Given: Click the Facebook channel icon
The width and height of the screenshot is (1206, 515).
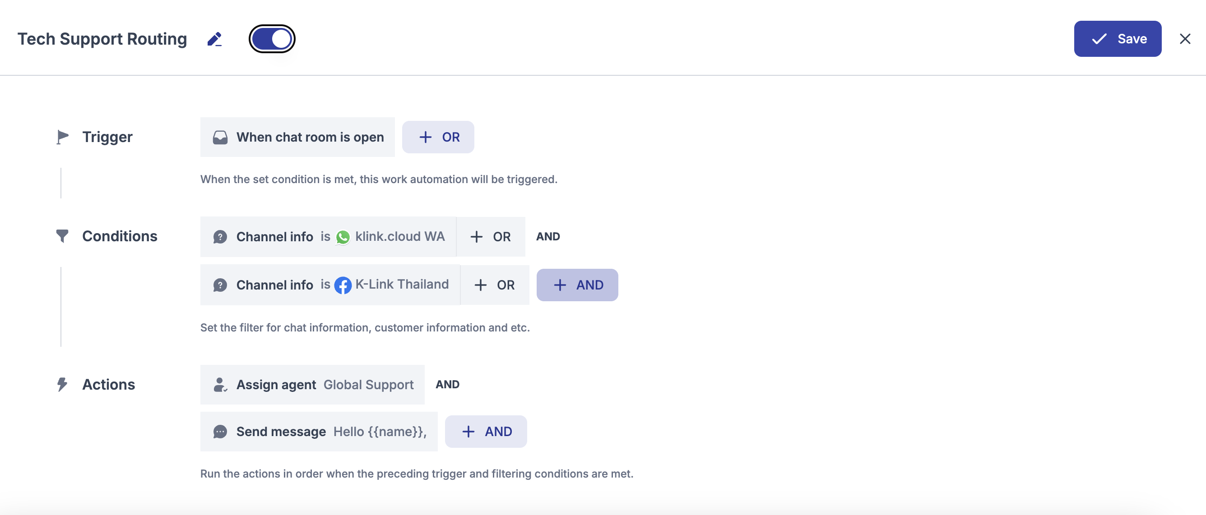Looking at the screenshot, I should [343, 285].
